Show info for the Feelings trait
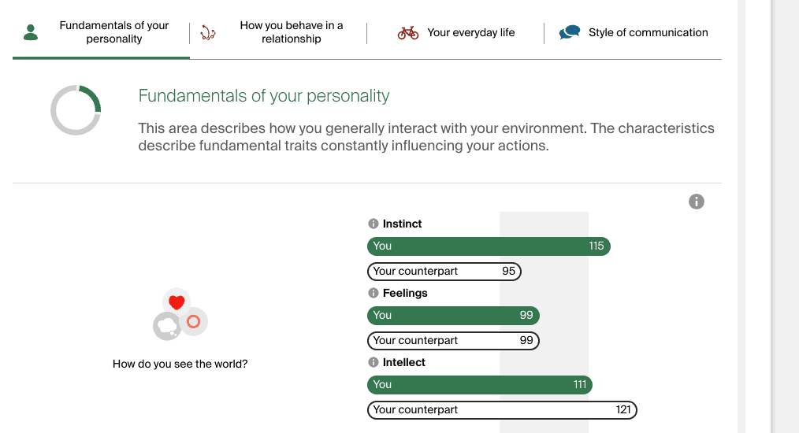 click(x=373, y=293)
